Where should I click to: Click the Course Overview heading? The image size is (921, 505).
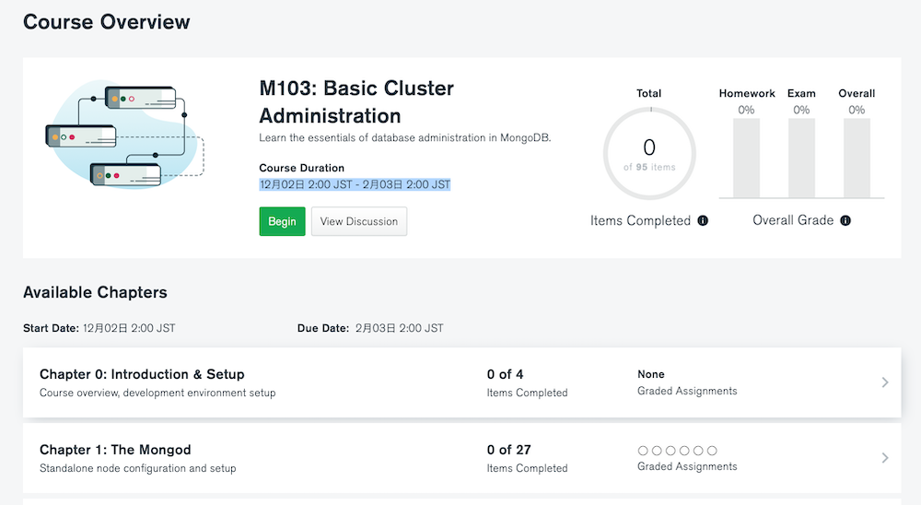pos(106,22)
